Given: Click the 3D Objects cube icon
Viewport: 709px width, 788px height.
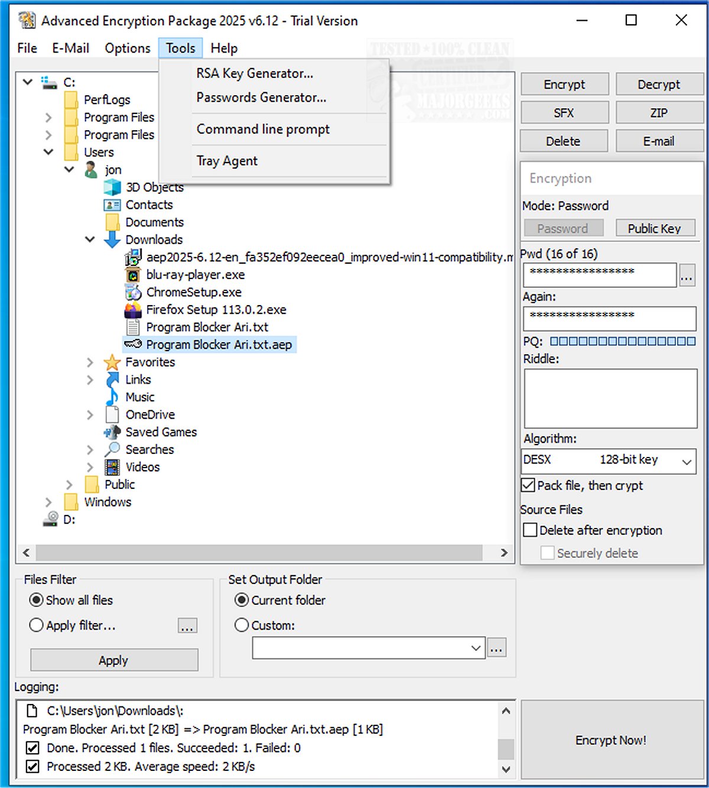Looking at the screenshot, I should 112,187.
